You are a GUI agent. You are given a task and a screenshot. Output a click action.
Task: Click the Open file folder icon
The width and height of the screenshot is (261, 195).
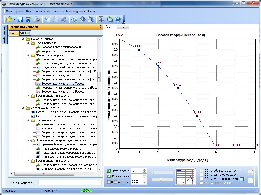pos(9,19)
